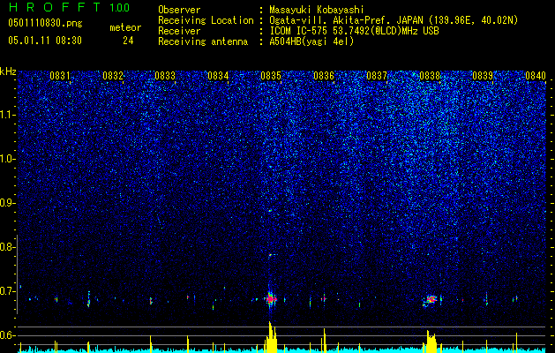The height and width of the screenshot is (353, 555).
Task: Click the date stamp 05.01.11 08:30
Action: coord(45,41)
